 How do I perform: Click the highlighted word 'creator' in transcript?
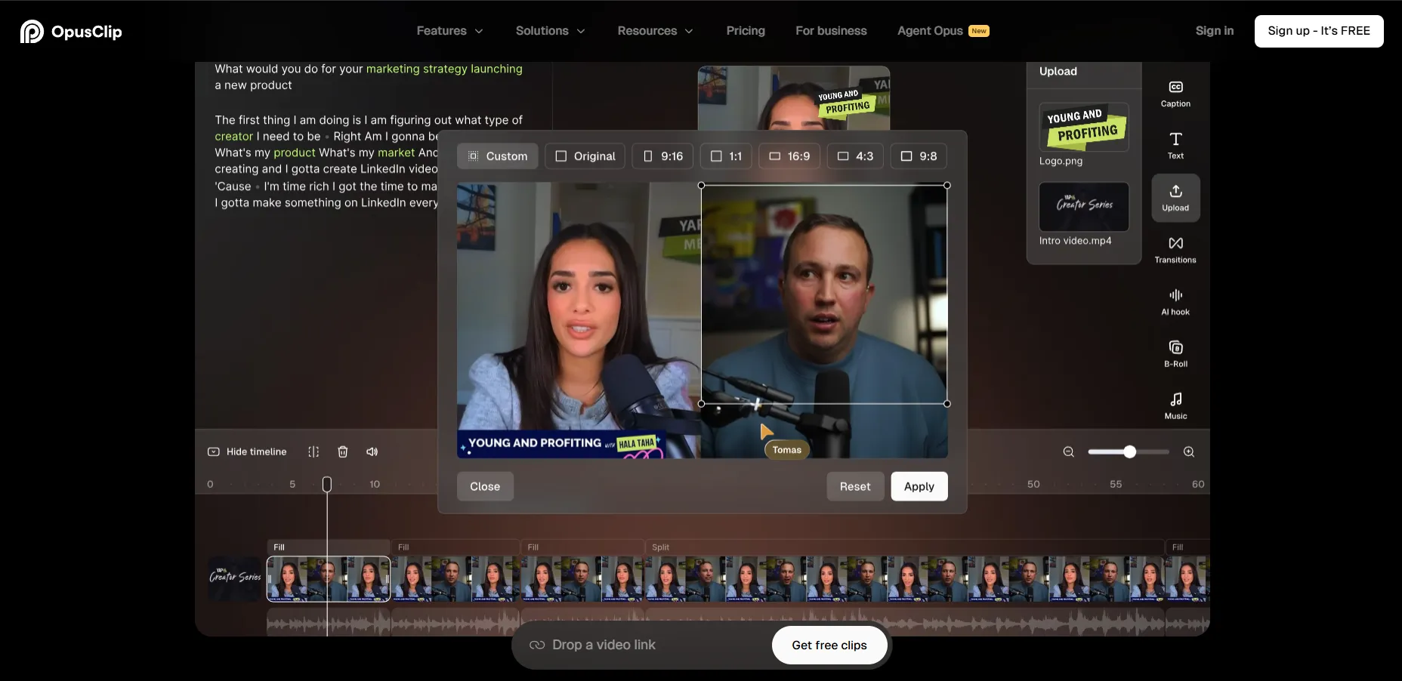click(233, 137)
